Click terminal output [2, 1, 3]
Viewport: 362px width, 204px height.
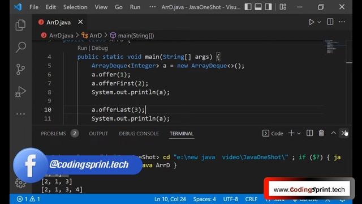[57, 181]
